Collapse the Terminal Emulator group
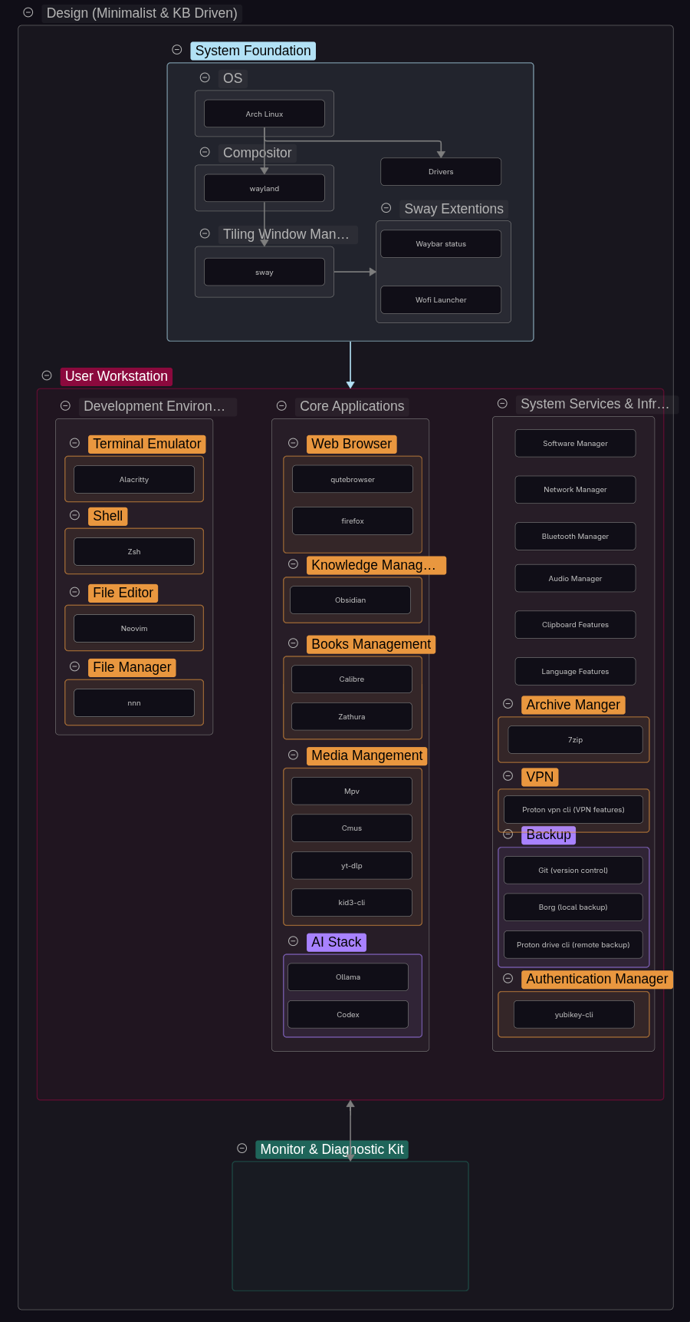Screen dimensions: 690x1322 tap(74, 443)
